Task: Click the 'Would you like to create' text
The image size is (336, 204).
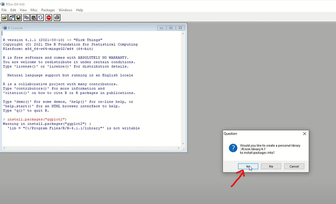Action: click(x=270, y=145)
